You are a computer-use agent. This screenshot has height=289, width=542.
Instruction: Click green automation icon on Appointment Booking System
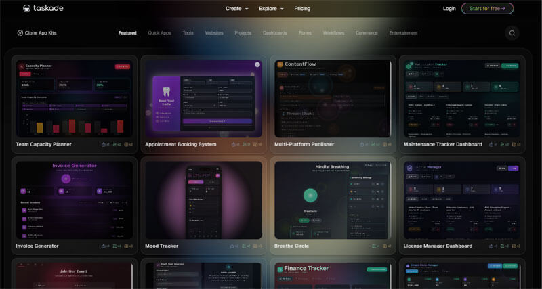245,145
